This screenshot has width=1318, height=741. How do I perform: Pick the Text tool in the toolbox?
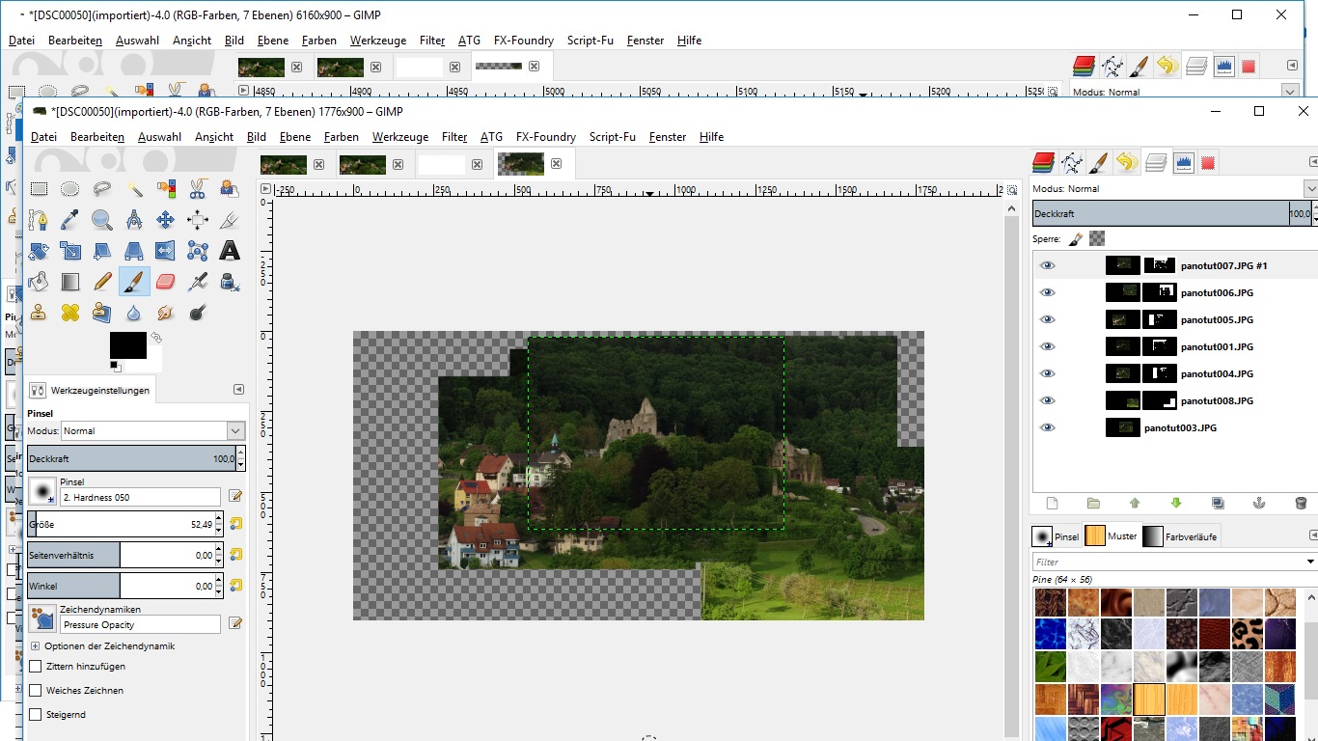pyautogui.click(x=230, y=251)
